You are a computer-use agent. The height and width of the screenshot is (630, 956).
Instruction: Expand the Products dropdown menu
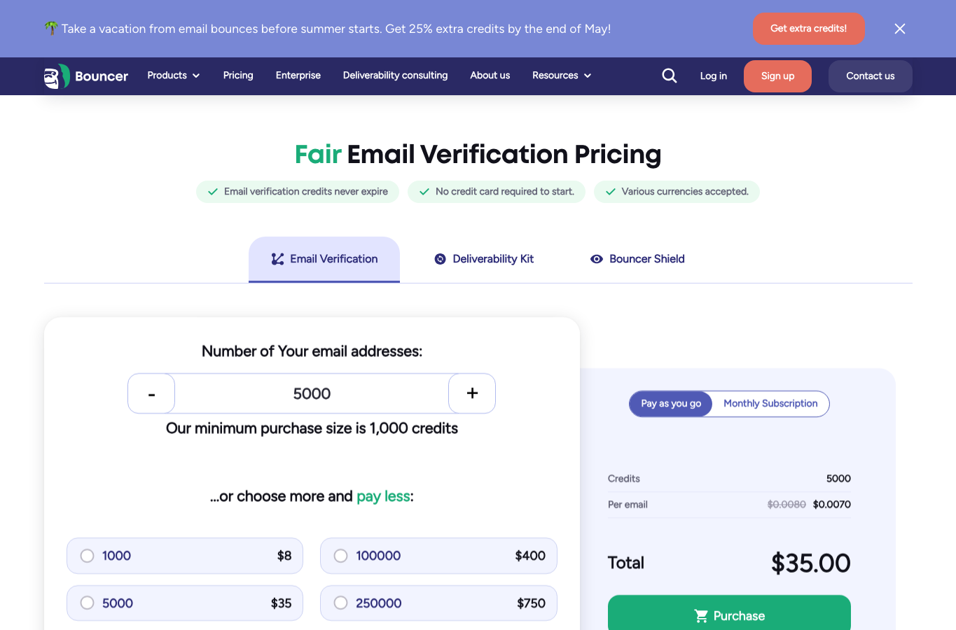click(x=174, y=76)
